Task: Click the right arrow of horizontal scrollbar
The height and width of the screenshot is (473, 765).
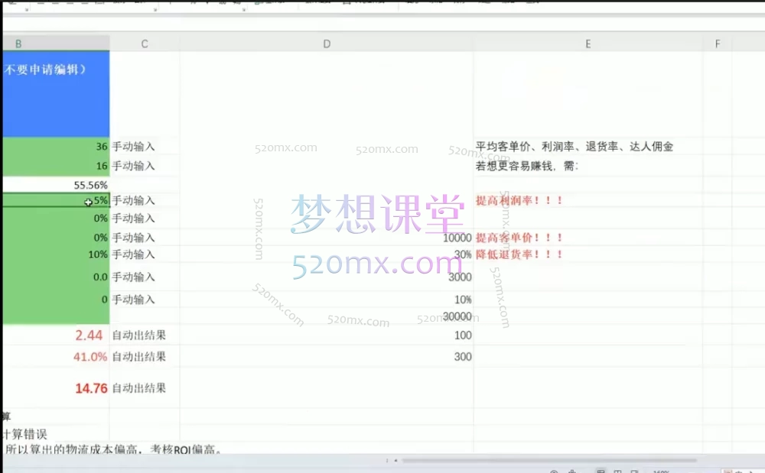Action: tap(754, 459)
